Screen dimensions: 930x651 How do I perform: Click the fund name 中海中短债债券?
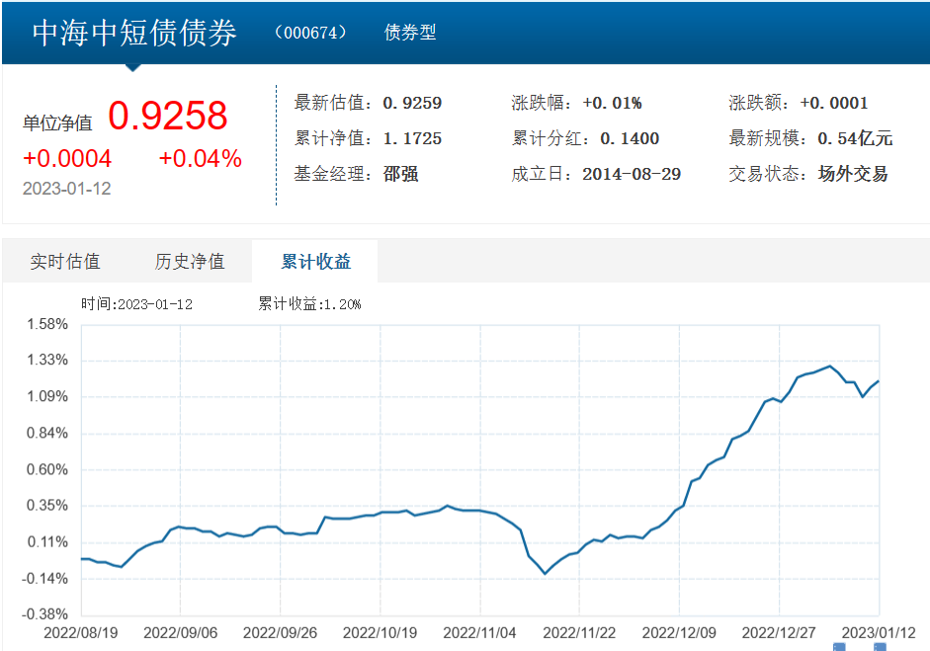tap(134, 33)
